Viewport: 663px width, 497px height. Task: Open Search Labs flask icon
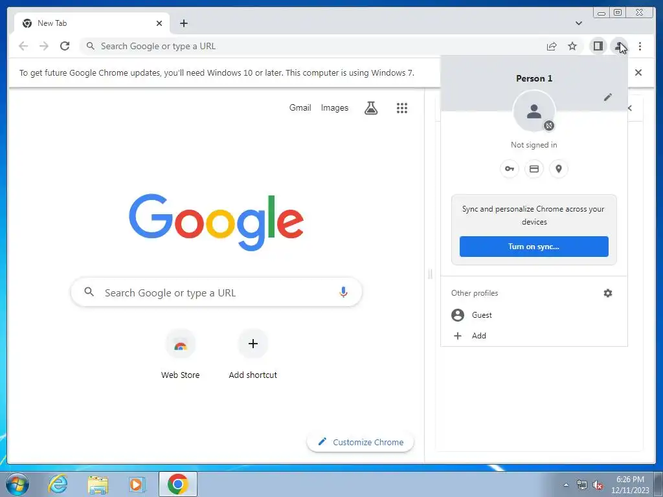(371, 108)
